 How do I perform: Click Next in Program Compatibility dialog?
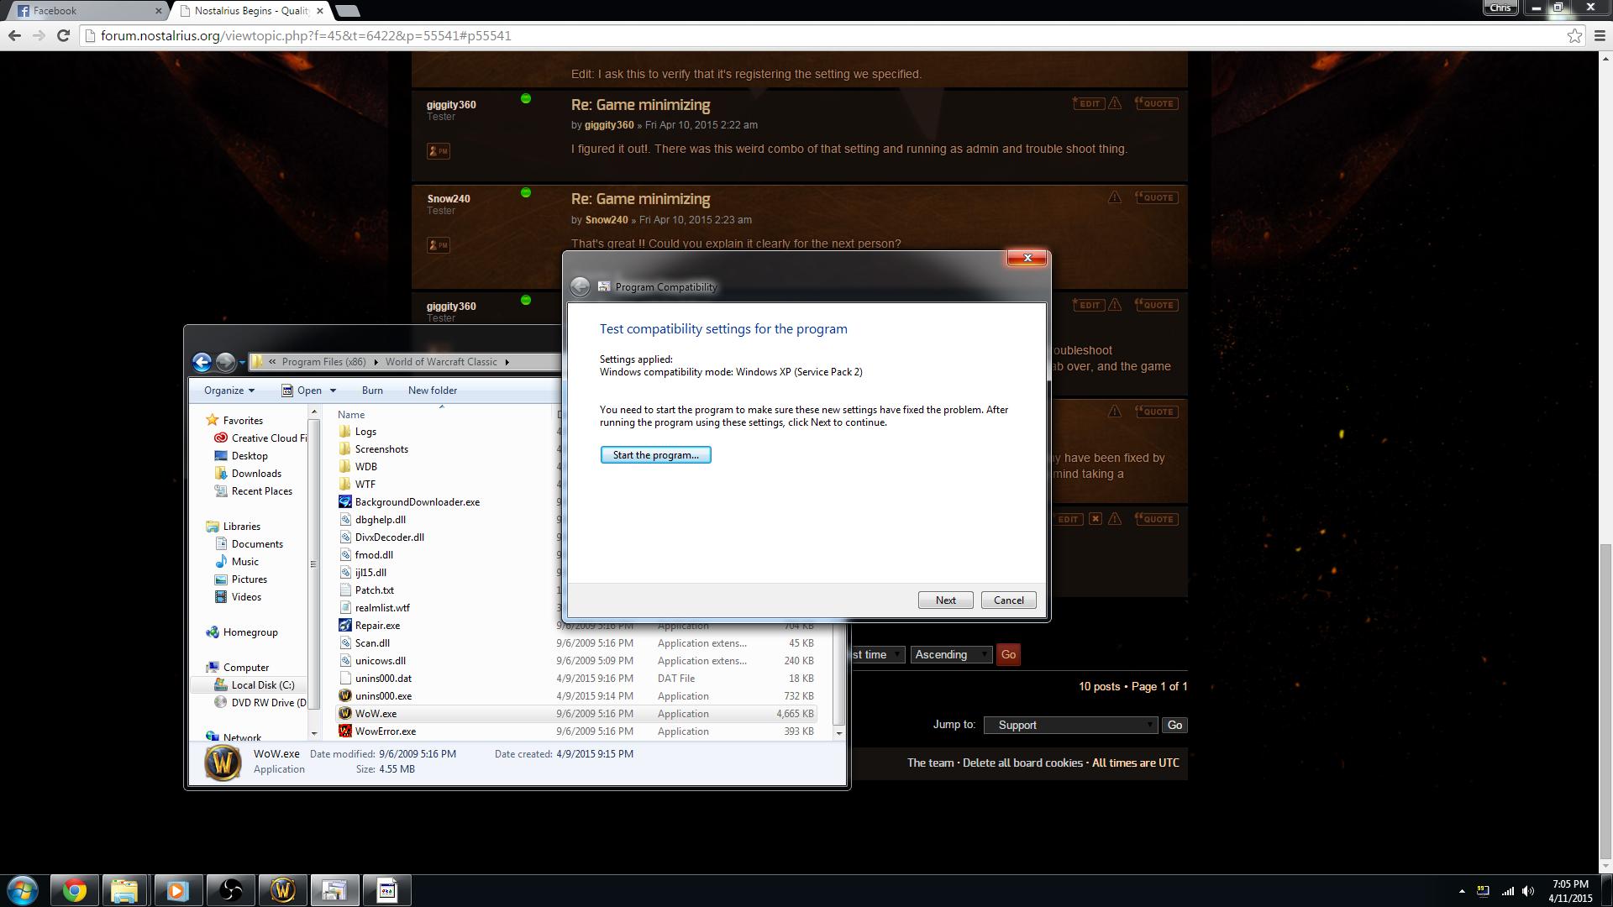tap(945, 600)
